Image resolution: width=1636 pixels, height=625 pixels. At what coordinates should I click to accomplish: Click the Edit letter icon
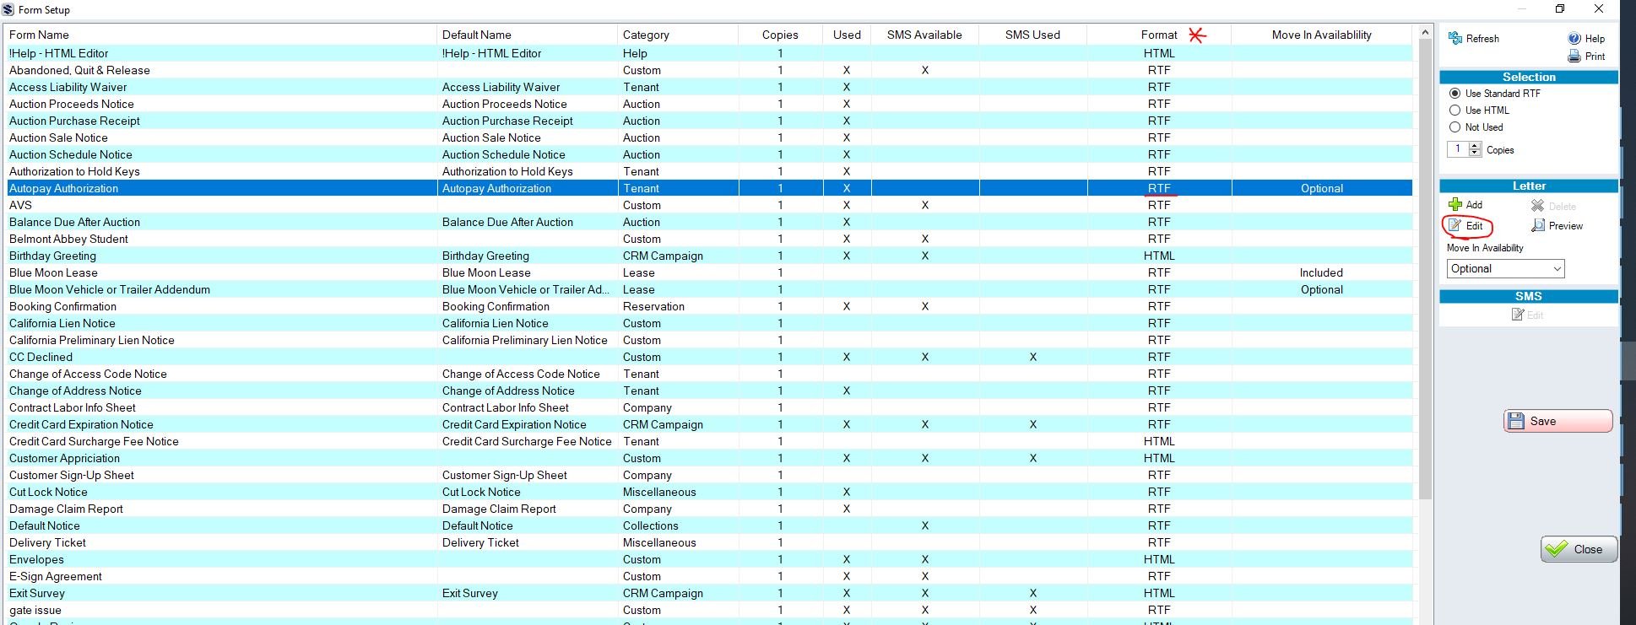coord(1455,225)
